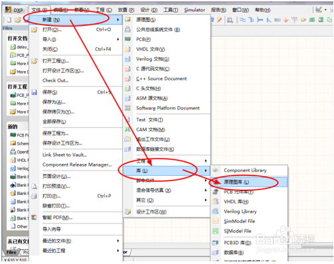
Task: Expand the 工程 submenu arrow in New menu
Action: pos(206,161)
